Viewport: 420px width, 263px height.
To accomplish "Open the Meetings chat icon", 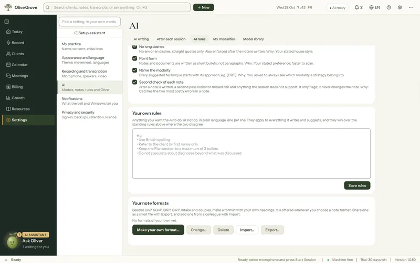I will [x=8, y=76].
